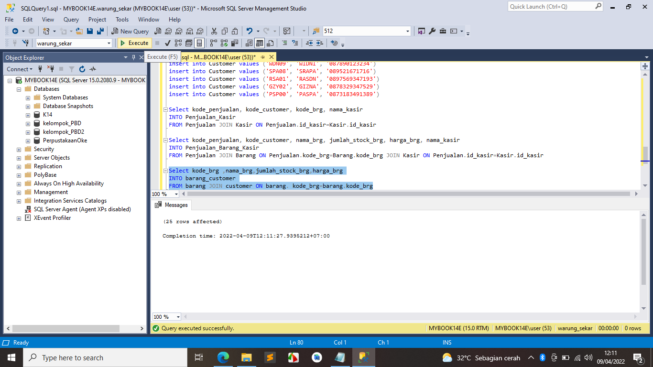Screen dimensions: 653x367
Task: Click the Copy icon in toolbar
Action: tap(224, 31)
